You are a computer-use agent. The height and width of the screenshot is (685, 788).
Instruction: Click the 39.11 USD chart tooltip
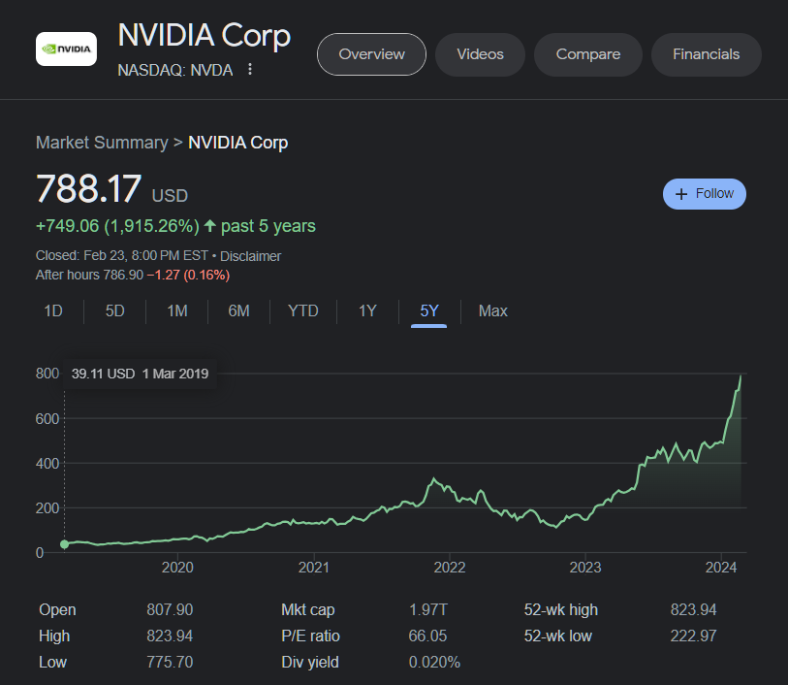tap(140, 374)
